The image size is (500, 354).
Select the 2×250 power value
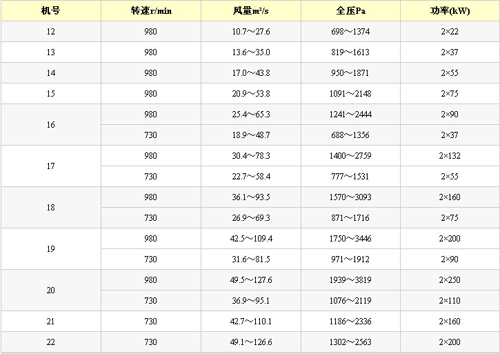click(450, 280)
